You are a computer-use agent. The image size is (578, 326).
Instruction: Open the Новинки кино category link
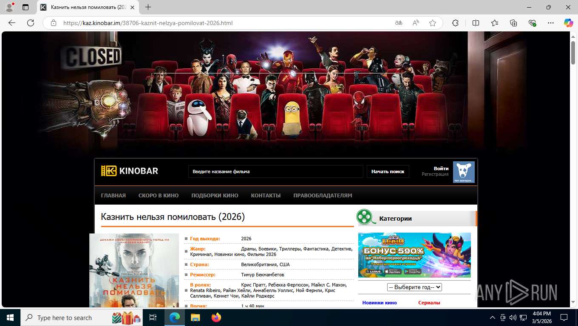coord(380,303)
